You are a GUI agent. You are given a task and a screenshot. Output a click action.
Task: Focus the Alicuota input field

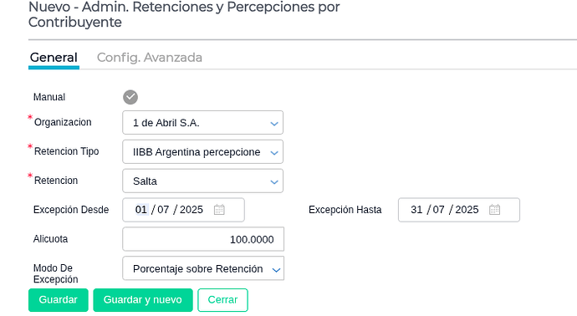pyautogui.click(x=203, y=239)
